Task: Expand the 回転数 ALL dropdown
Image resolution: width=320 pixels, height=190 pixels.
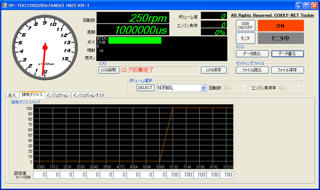Action: 246,88
